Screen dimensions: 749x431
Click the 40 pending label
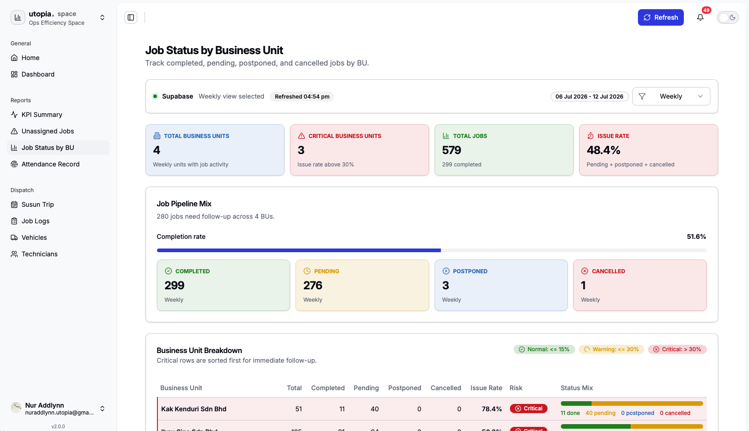click(x=600, y=413)
